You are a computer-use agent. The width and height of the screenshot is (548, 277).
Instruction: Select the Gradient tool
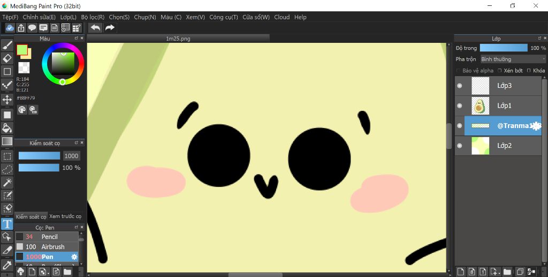point(7,141)
